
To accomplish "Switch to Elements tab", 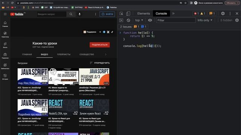I will [143, 13].
